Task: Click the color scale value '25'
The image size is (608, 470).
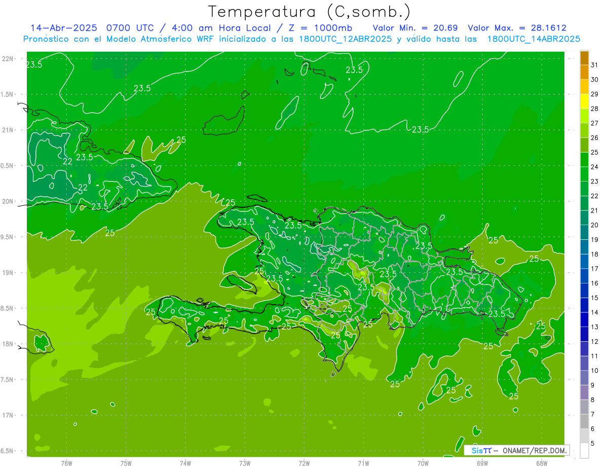Action: [595, 152]
